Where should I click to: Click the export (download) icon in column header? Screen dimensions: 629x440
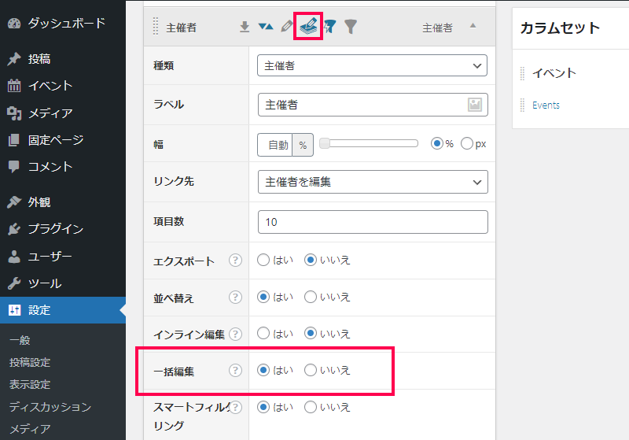245,27
